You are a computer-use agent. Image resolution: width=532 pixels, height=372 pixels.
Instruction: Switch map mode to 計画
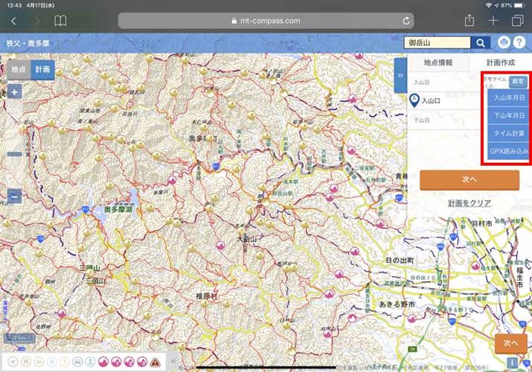coord(43,69)
